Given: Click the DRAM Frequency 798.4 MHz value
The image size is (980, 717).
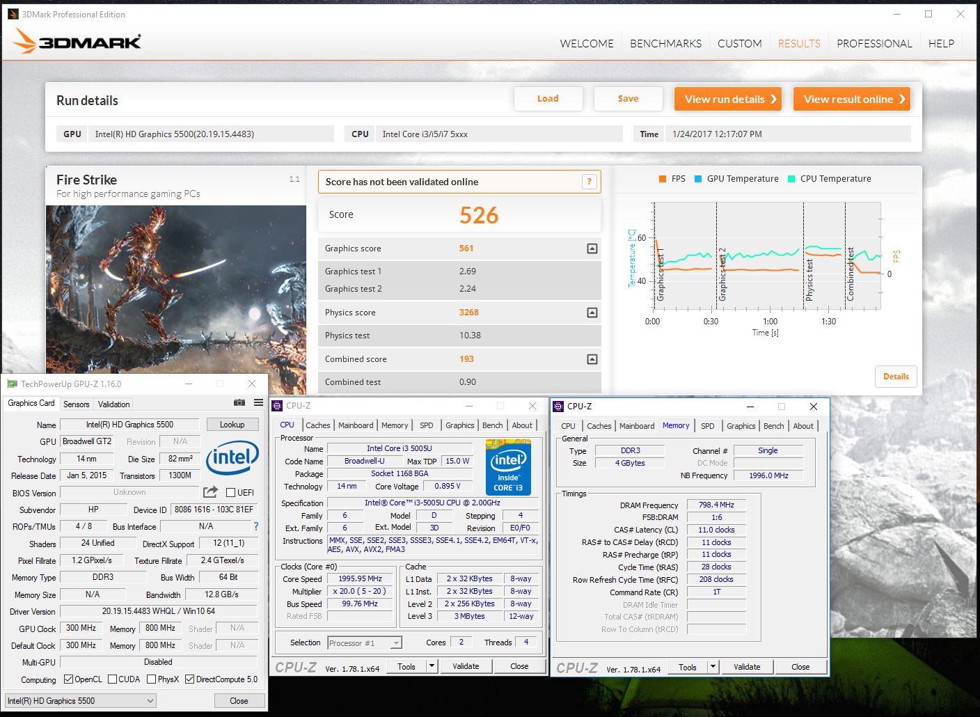Looking at the screenshot, I should click(x=716, y=505).
